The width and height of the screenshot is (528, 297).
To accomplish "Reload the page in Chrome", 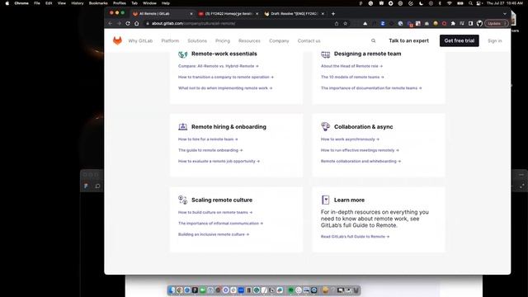I will 128,24.
